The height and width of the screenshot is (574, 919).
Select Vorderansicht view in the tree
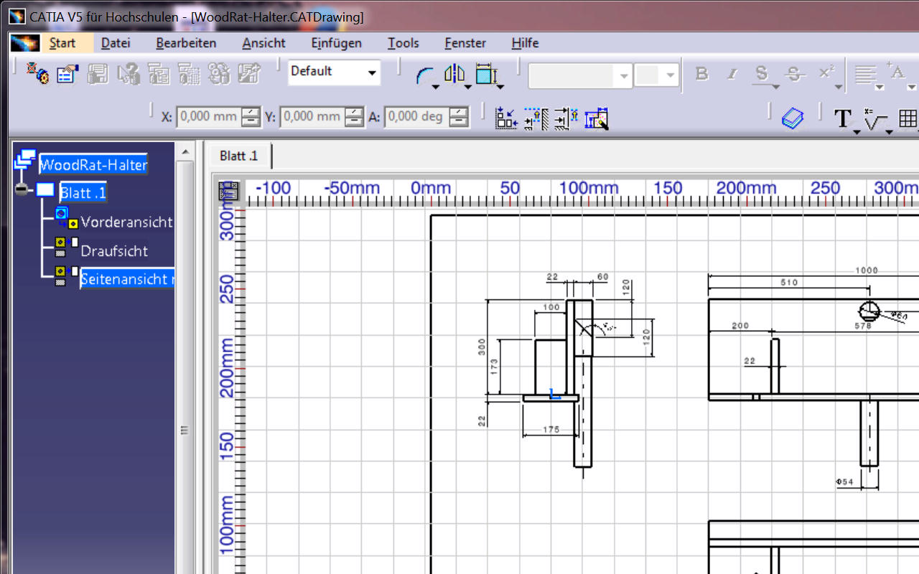(126, 222)
